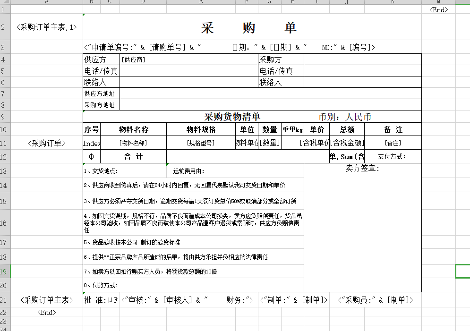Click row header 2
Image resolution: width=470 pixels, height=331 pixels.
coord(5,27)
